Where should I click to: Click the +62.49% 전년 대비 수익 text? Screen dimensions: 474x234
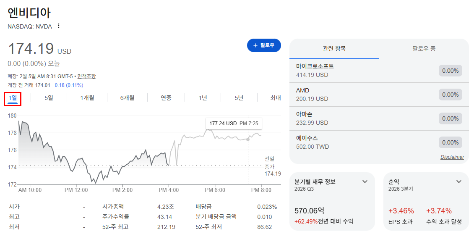[323, 221]
